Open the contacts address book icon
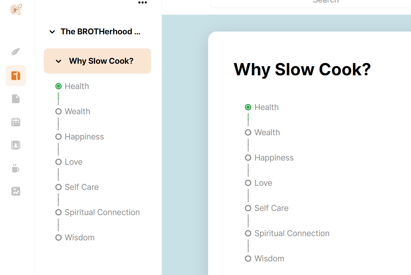 [16, 145]
